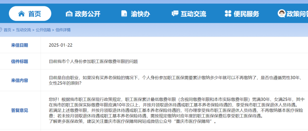Click the 信件详情 breadcrumb item
This screenshot has height=131, width=308.
63,30
